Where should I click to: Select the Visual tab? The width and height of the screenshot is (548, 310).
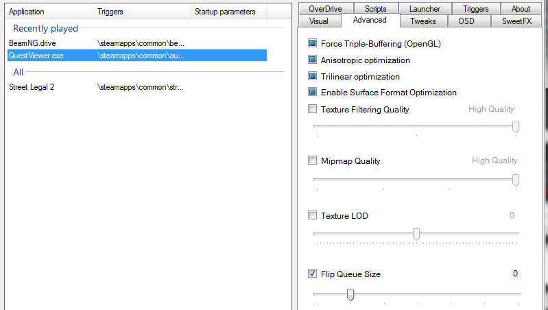click(x=319, y=21)
